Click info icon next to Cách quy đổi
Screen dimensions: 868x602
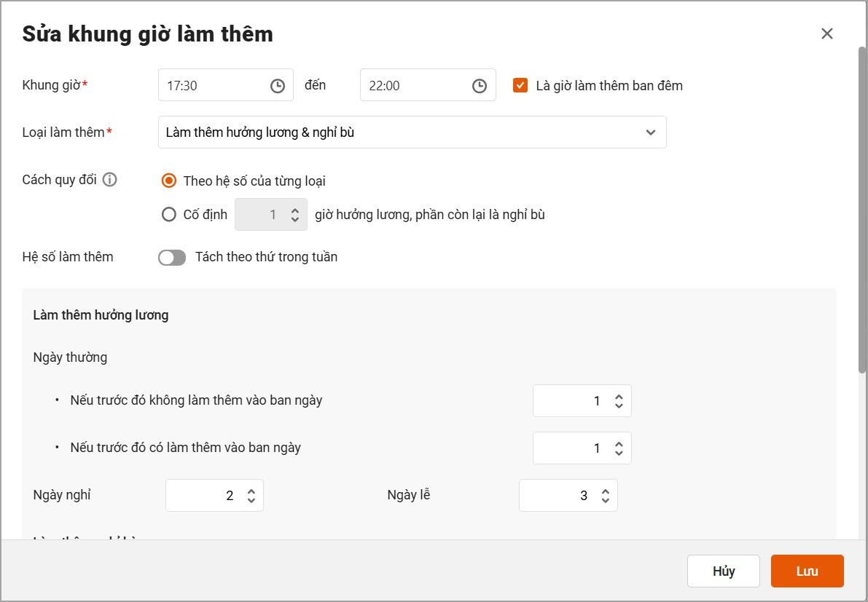[x=109, y=180]
